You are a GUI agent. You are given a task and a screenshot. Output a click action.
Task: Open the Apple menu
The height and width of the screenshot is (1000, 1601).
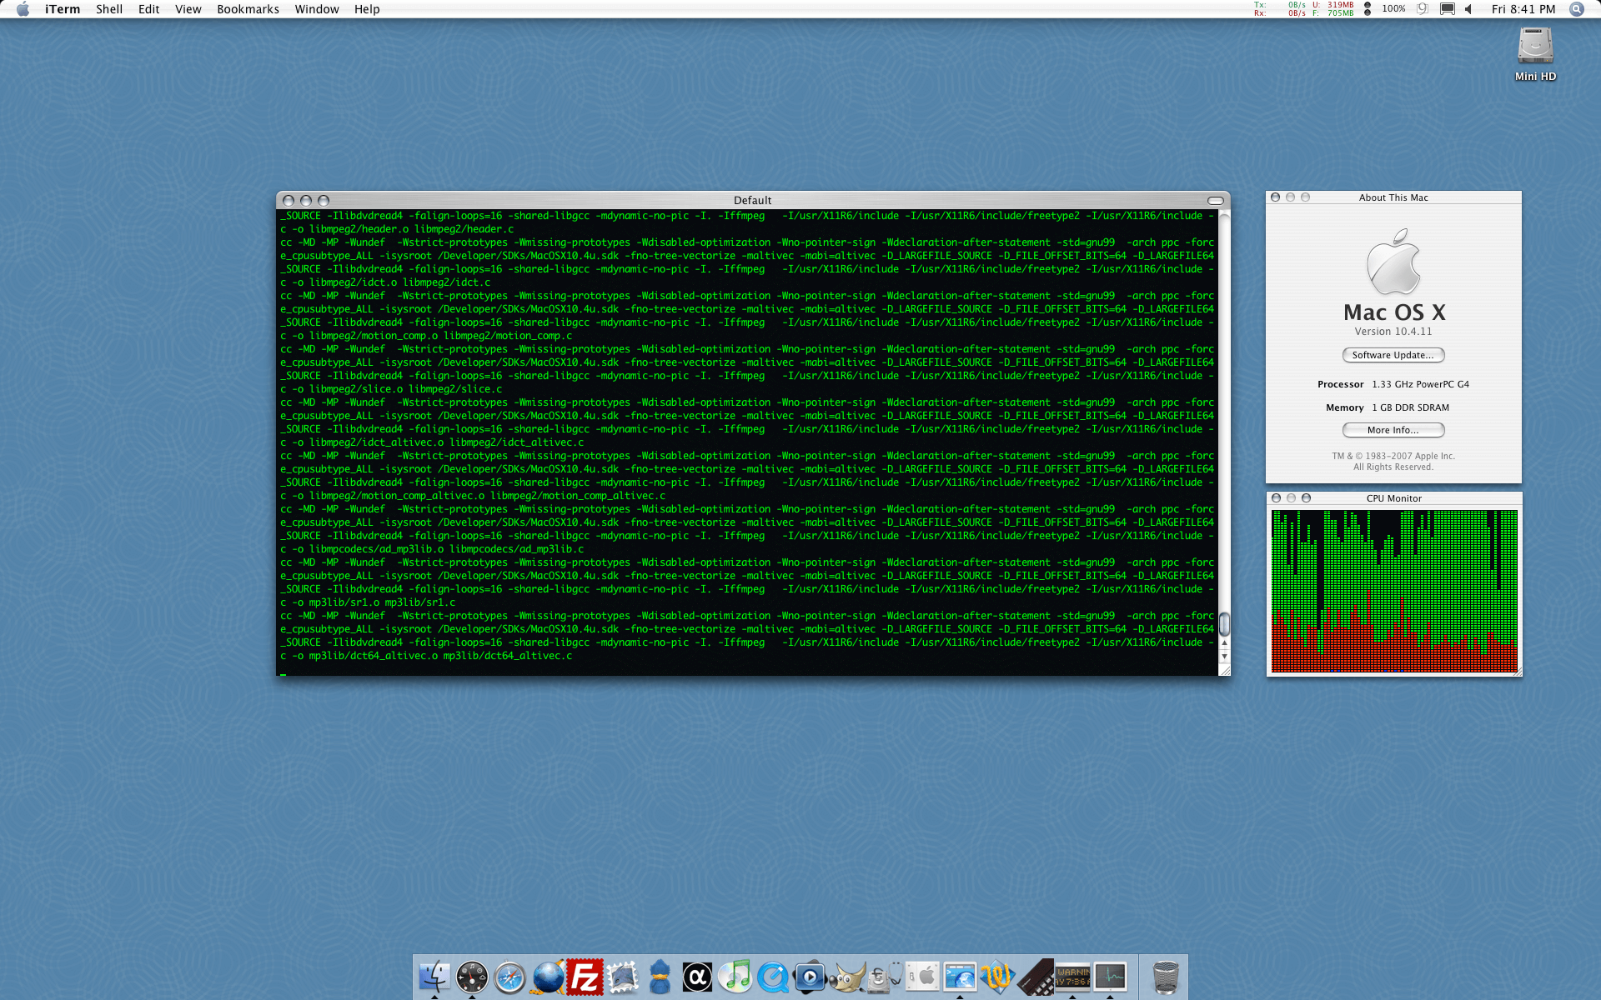(23, 9)
